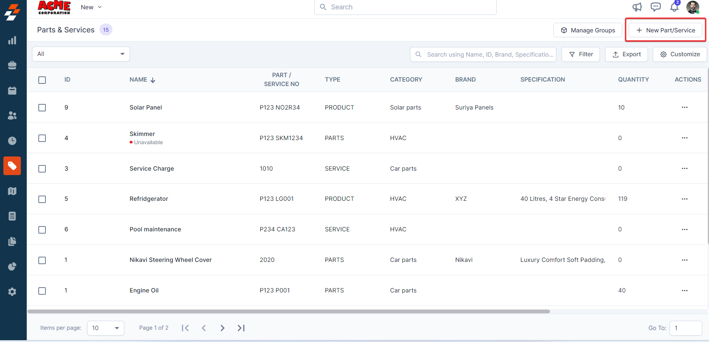Open the calendar sidebar icon
Screen dimensions: 709x342
click(12, 91)
